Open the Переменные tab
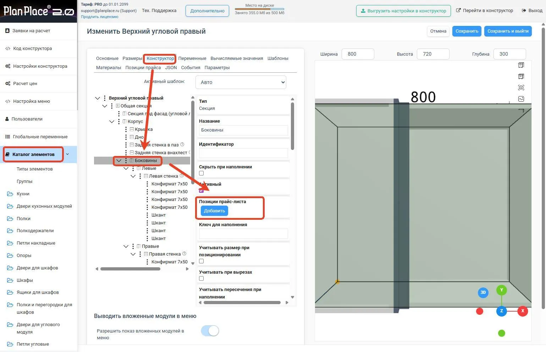546x352 pixels. [x=192, y=58]
